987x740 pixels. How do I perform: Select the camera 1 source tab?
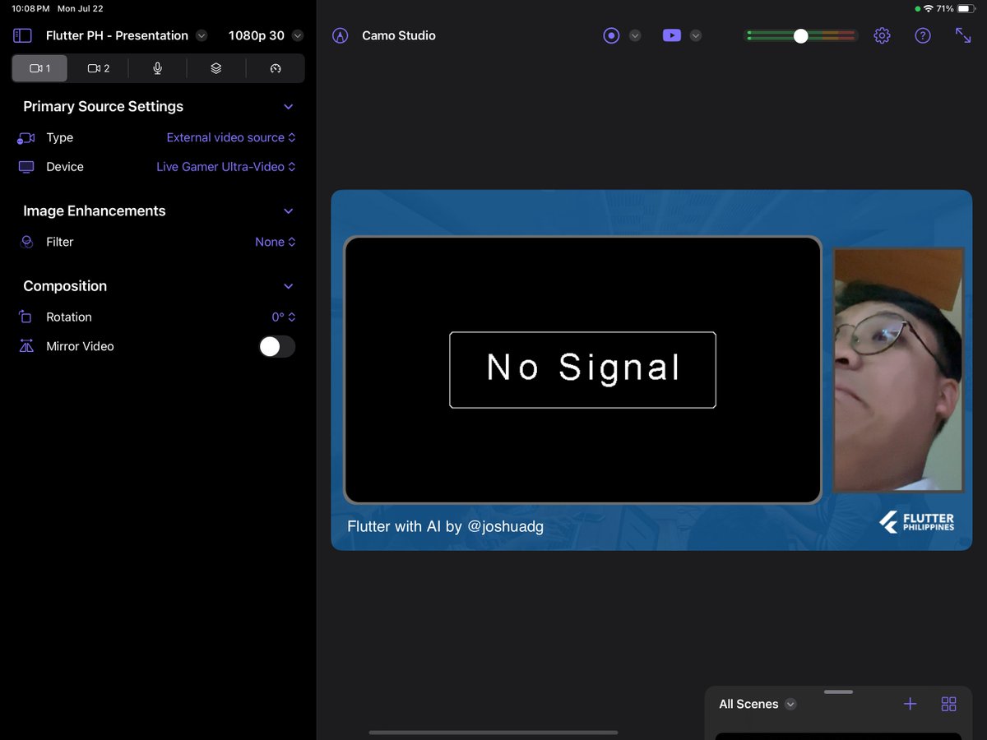[39, 68]
